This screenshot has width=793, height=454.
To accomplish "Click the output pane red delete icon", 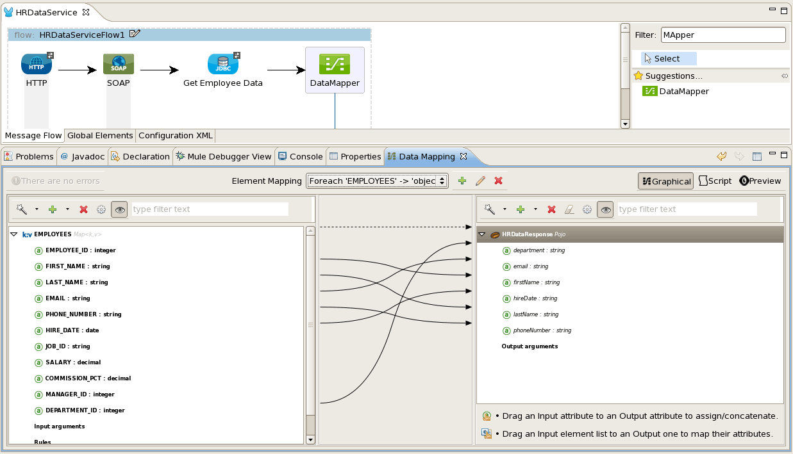I will tap(551, 209).
